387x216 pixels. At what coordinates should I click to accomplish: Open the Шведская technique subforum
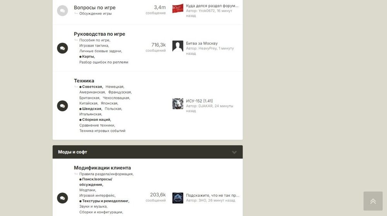91,109
